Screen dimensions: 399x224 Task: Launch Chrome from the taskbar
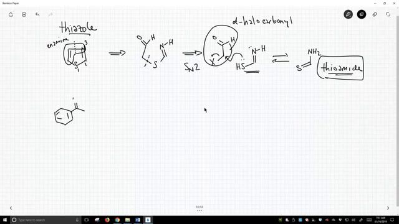(x=117, y=220)
